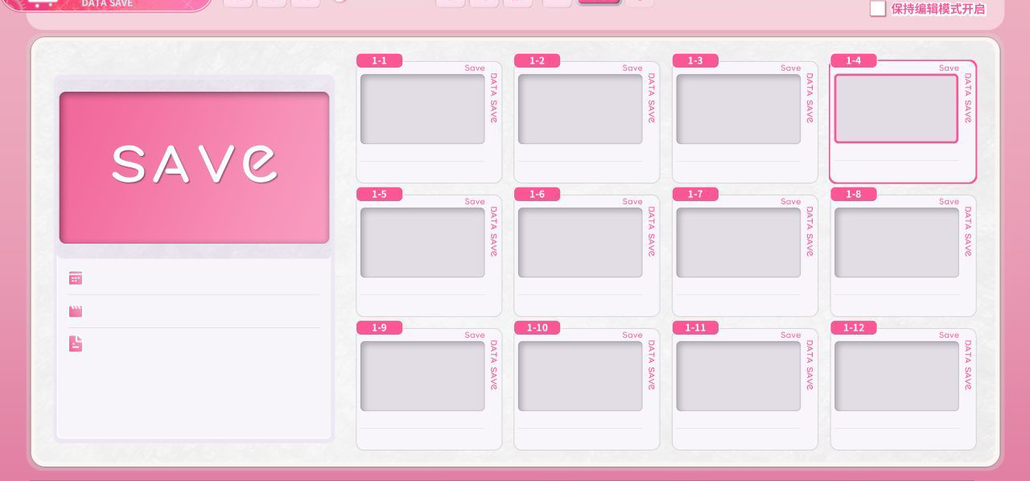Click the 1-12 slot number label
Viewport: 1030px width, 481px height.
point(854,328)
